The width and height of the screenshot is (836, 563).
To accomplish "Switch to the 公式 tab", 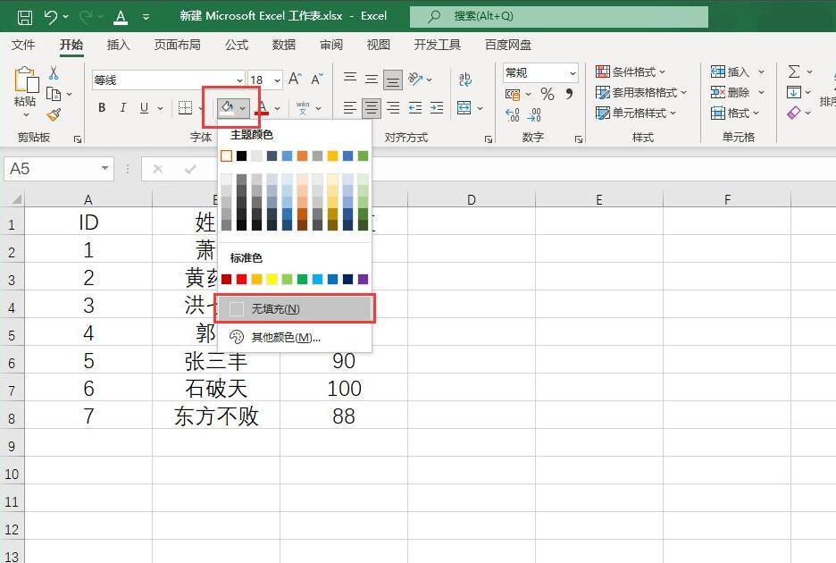I will click(237, 45).
